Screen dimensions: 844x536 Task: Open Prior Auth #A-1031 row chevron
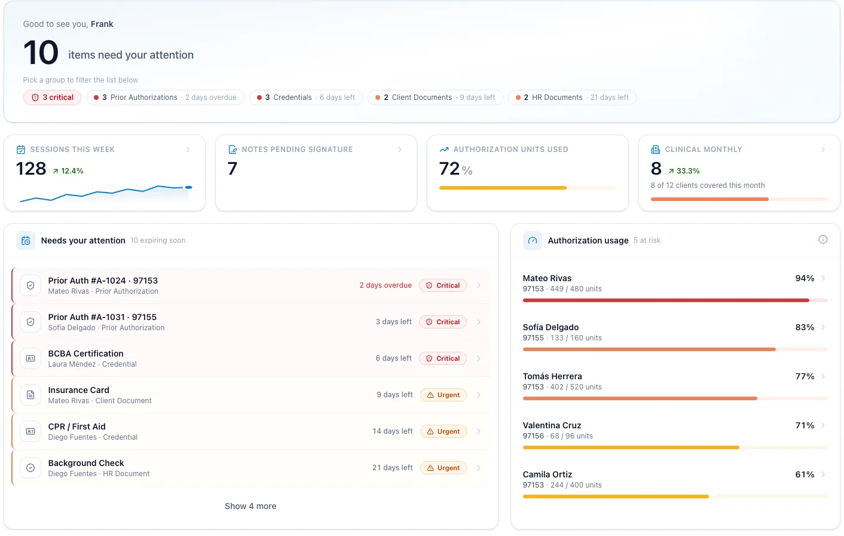click(479, 322)
